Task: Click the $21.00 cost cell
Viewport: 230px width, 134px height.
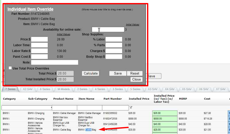Action: click(207, 130)
